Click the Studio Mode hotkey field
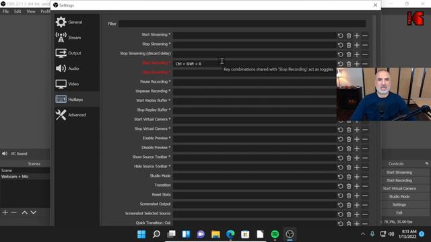431x242 pixels. coord(255,177)
